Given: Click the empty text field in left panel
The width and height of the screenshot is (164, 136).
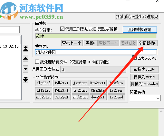Looking at the screenshot, I should (10, 29).
